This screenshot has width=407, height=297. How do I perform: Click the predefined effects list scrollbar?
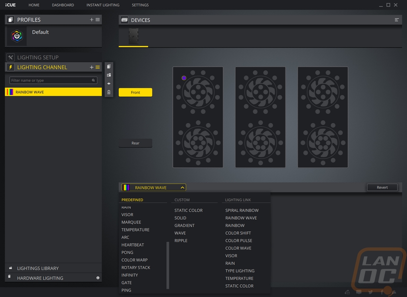168,265
